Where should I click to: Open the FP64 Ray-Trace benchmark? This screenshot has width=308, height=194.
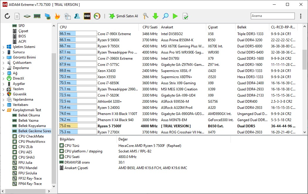30,184
